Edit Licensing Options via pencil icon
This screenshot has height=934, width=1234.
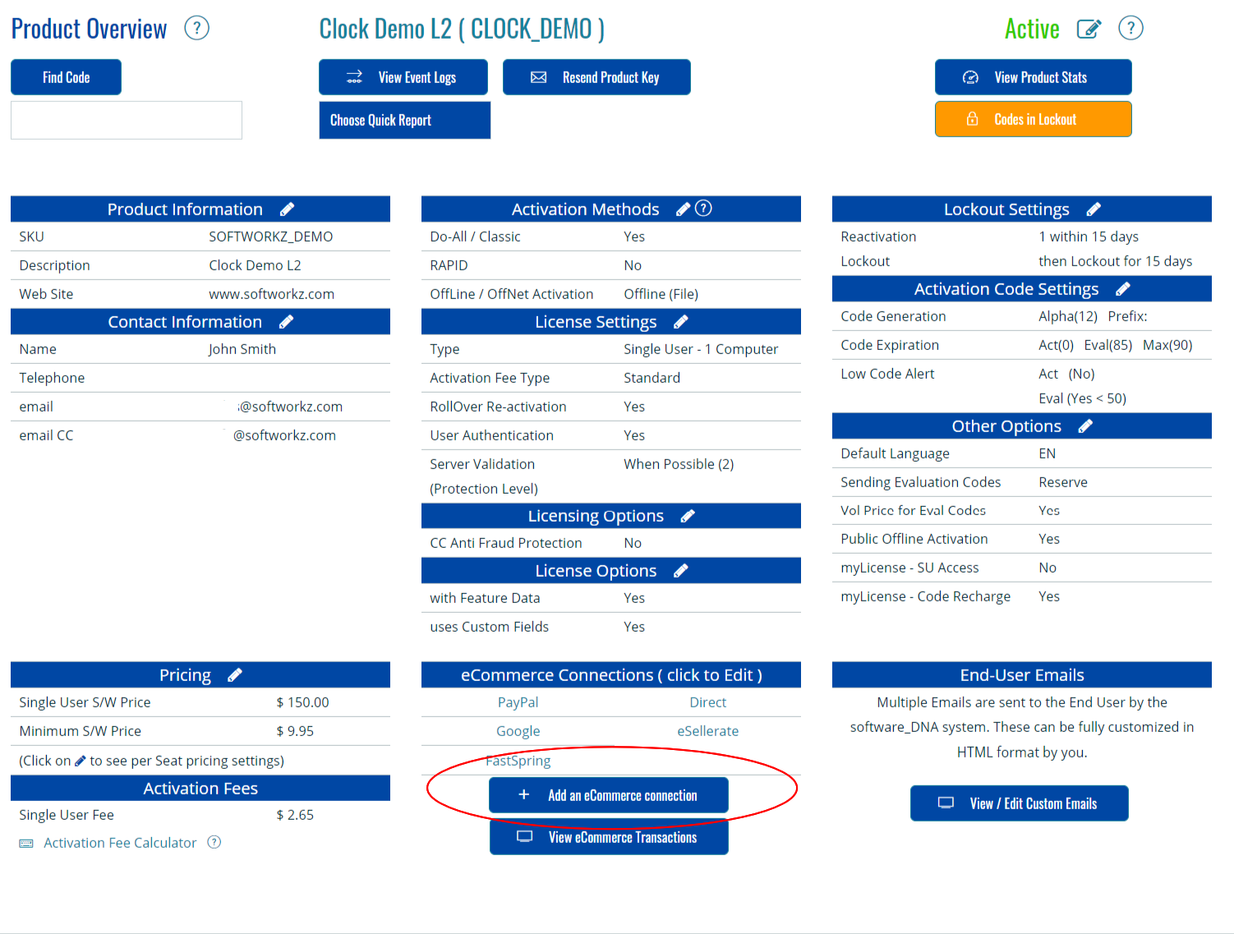pyautogui.click(x=688, y=516)
